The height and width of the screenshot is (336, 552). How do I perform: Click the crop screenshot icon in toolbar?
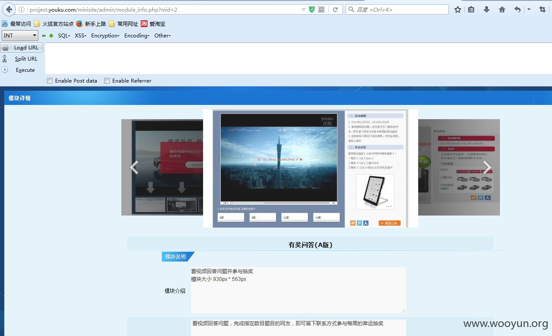pyautogui.click(x=543, y=9)
